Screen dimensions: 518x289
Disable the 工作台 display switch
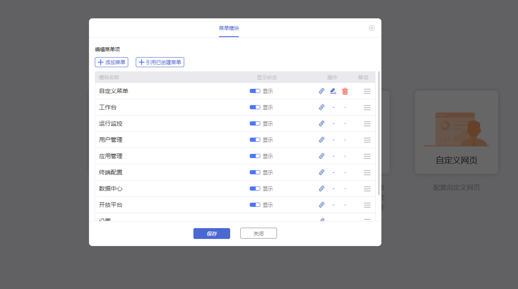tap(255, 107)
